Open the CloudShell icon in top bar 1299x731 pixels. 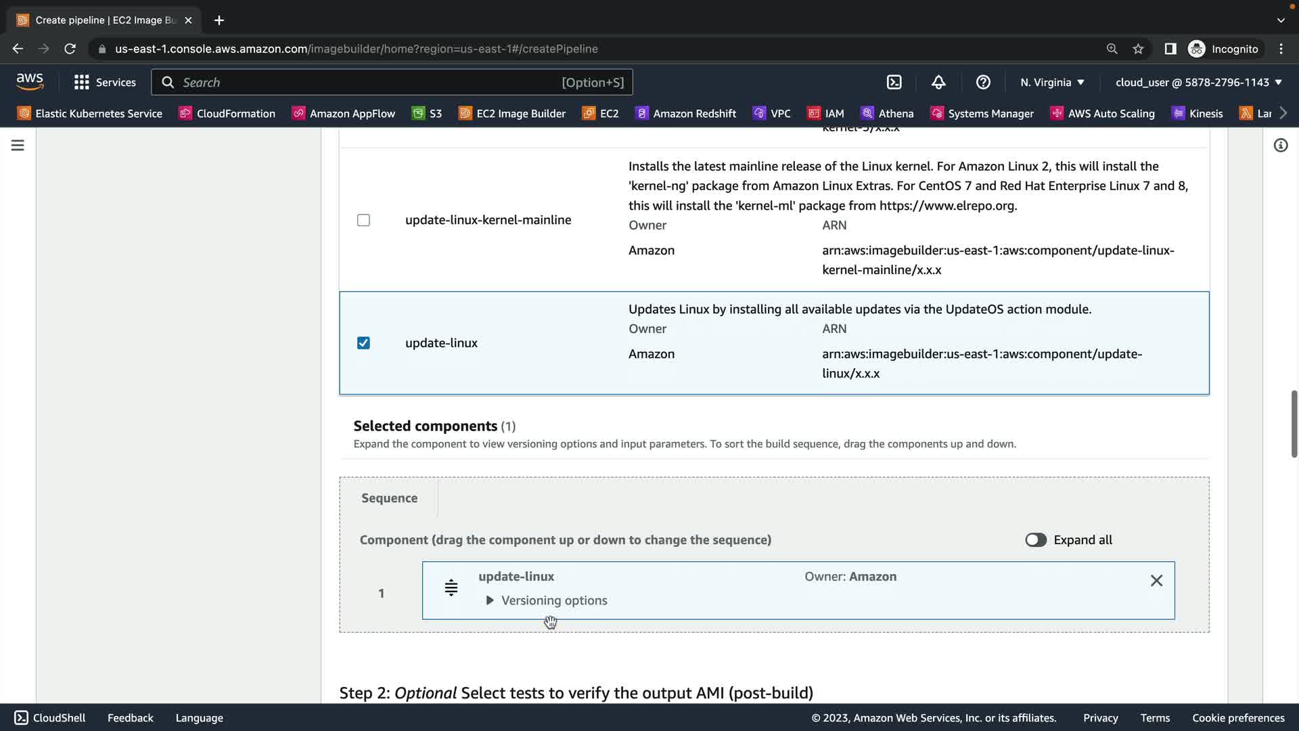[894, 83]
